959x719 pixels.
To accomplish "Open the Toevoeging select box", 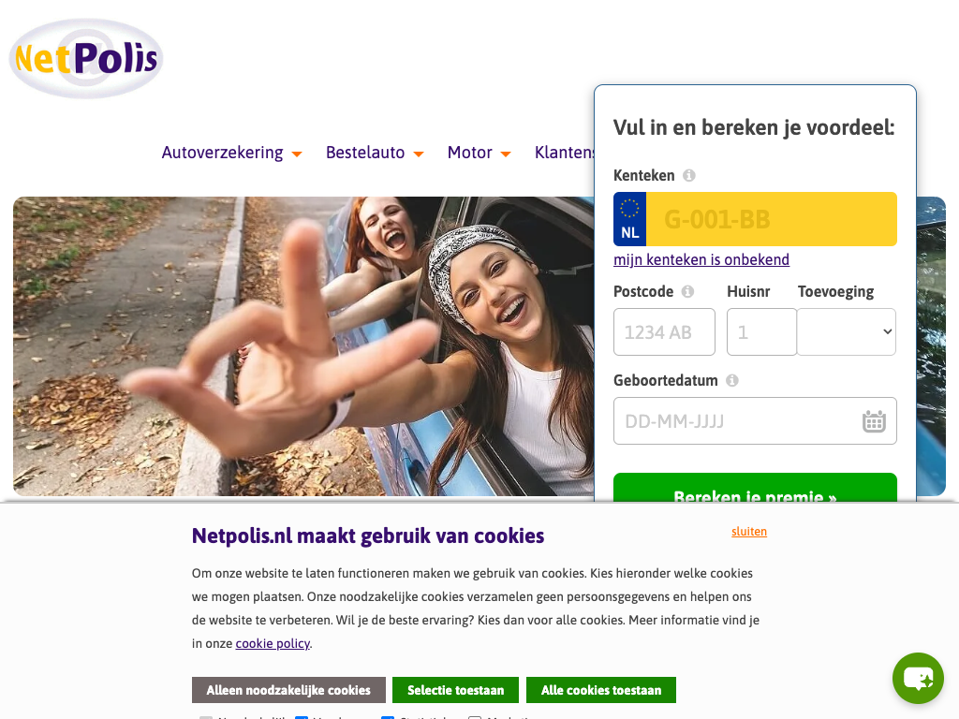I will click(x=847, y=332).
